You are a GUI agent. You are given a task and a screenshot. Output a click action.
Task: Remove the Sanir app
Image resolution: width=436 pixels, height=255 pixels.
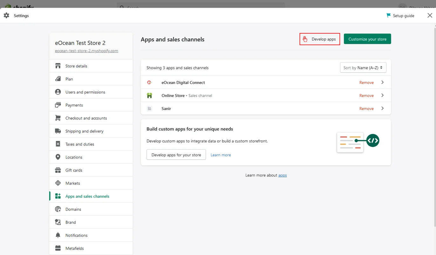click(x=366, y=109)
